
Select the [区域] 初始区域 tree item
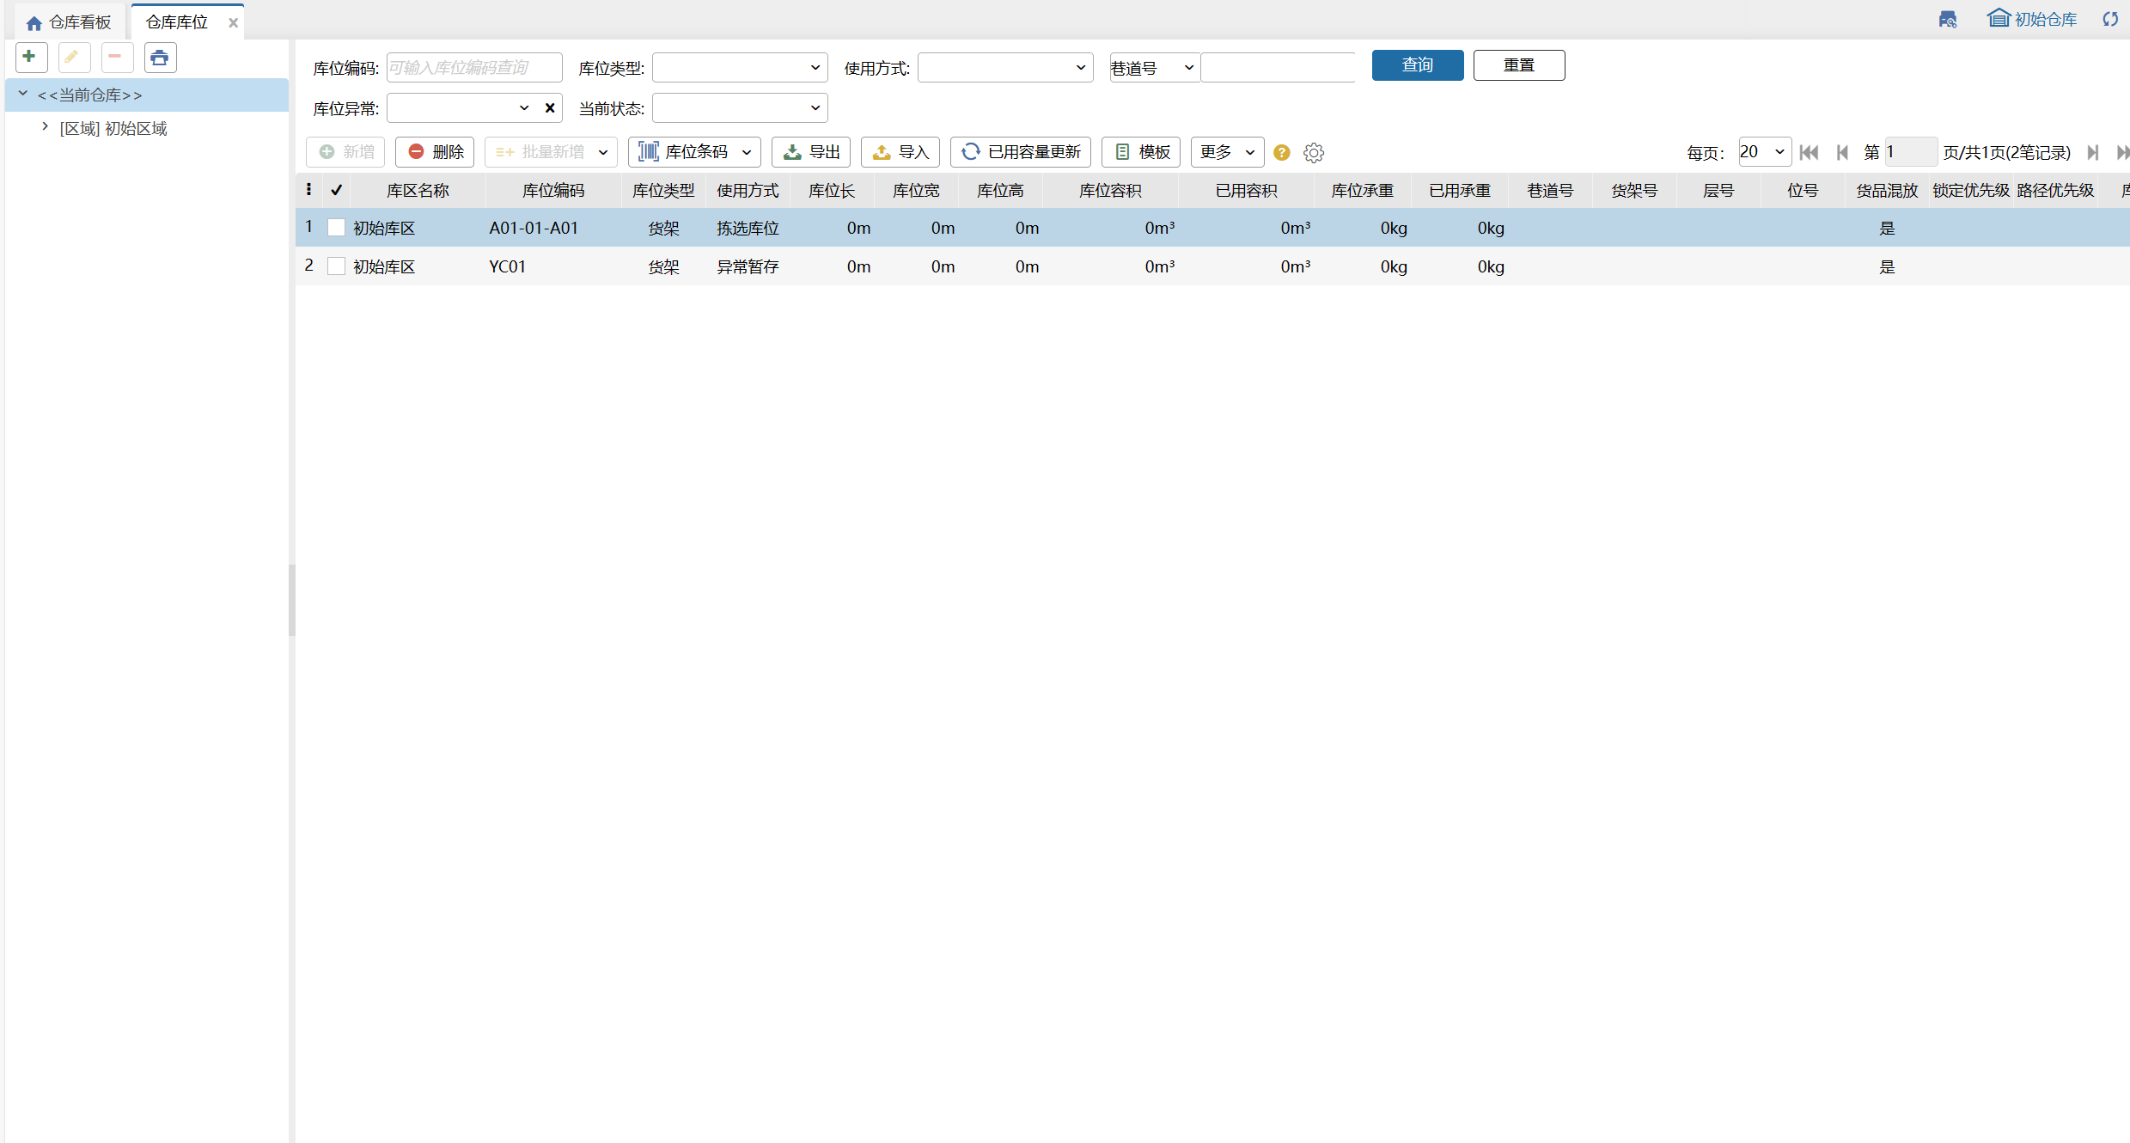click(x=113, y=128)
